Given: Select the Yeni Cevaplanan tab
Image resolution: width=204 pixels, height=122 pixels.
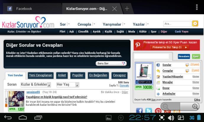Looking at the screenshot, I should (41, 75).
